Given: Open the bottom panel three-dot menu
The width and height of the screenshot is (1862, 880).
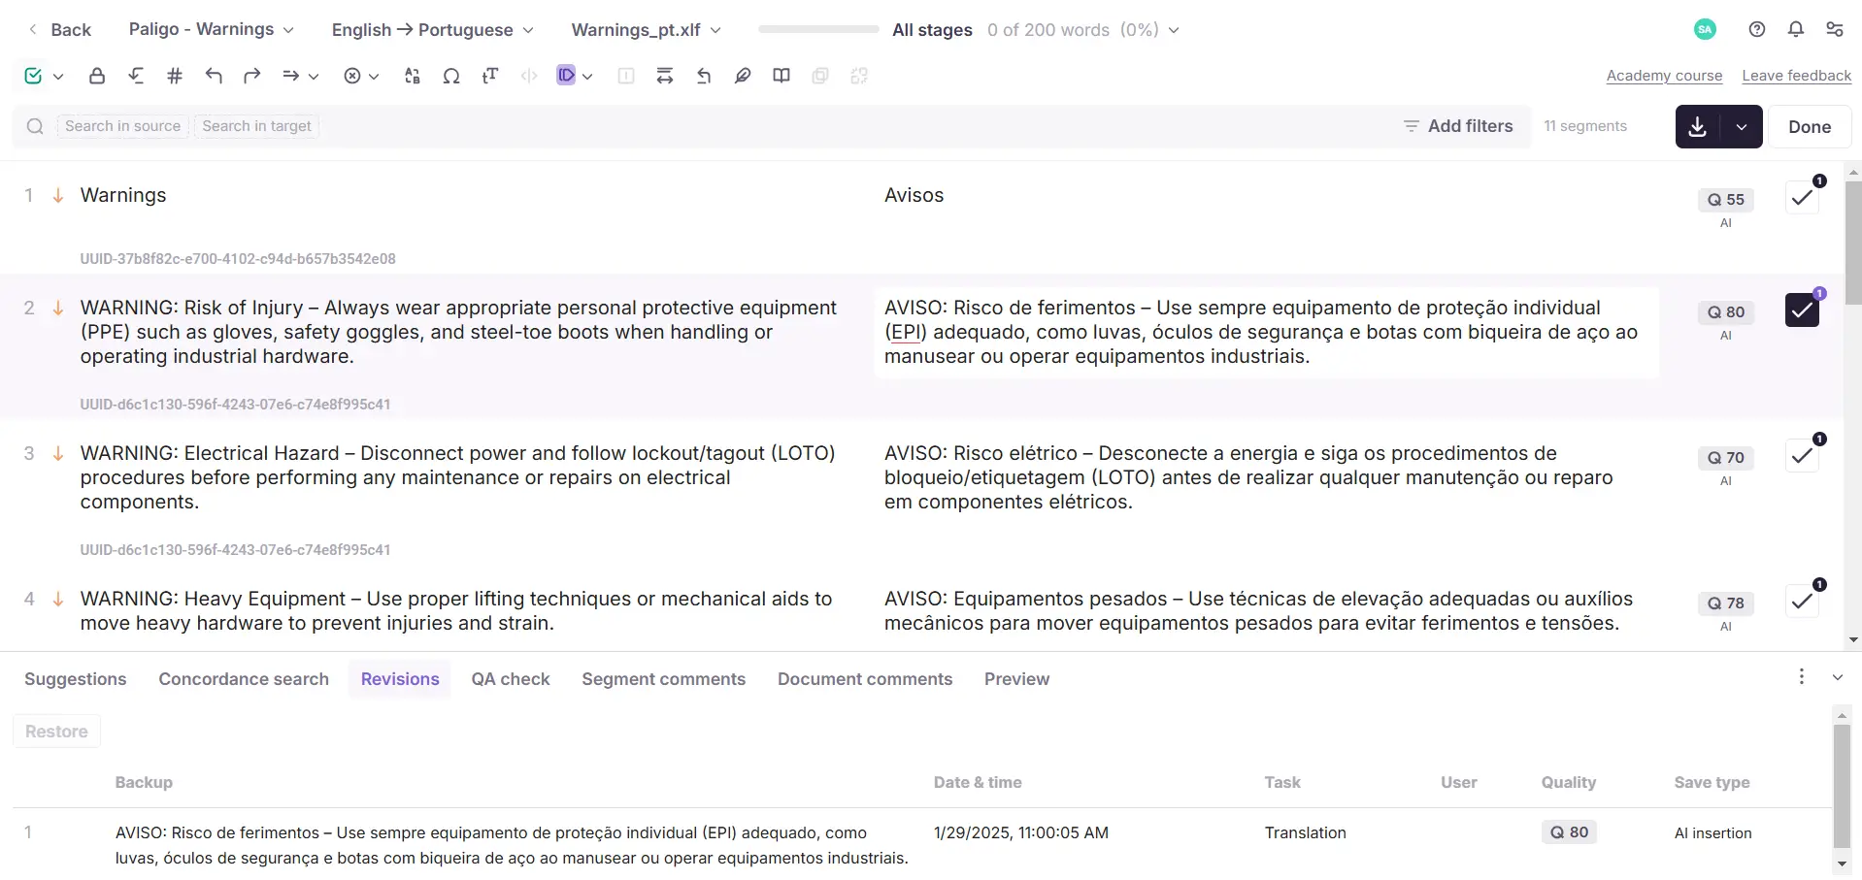Looking at the screenshot, I should pos(1802,676).
